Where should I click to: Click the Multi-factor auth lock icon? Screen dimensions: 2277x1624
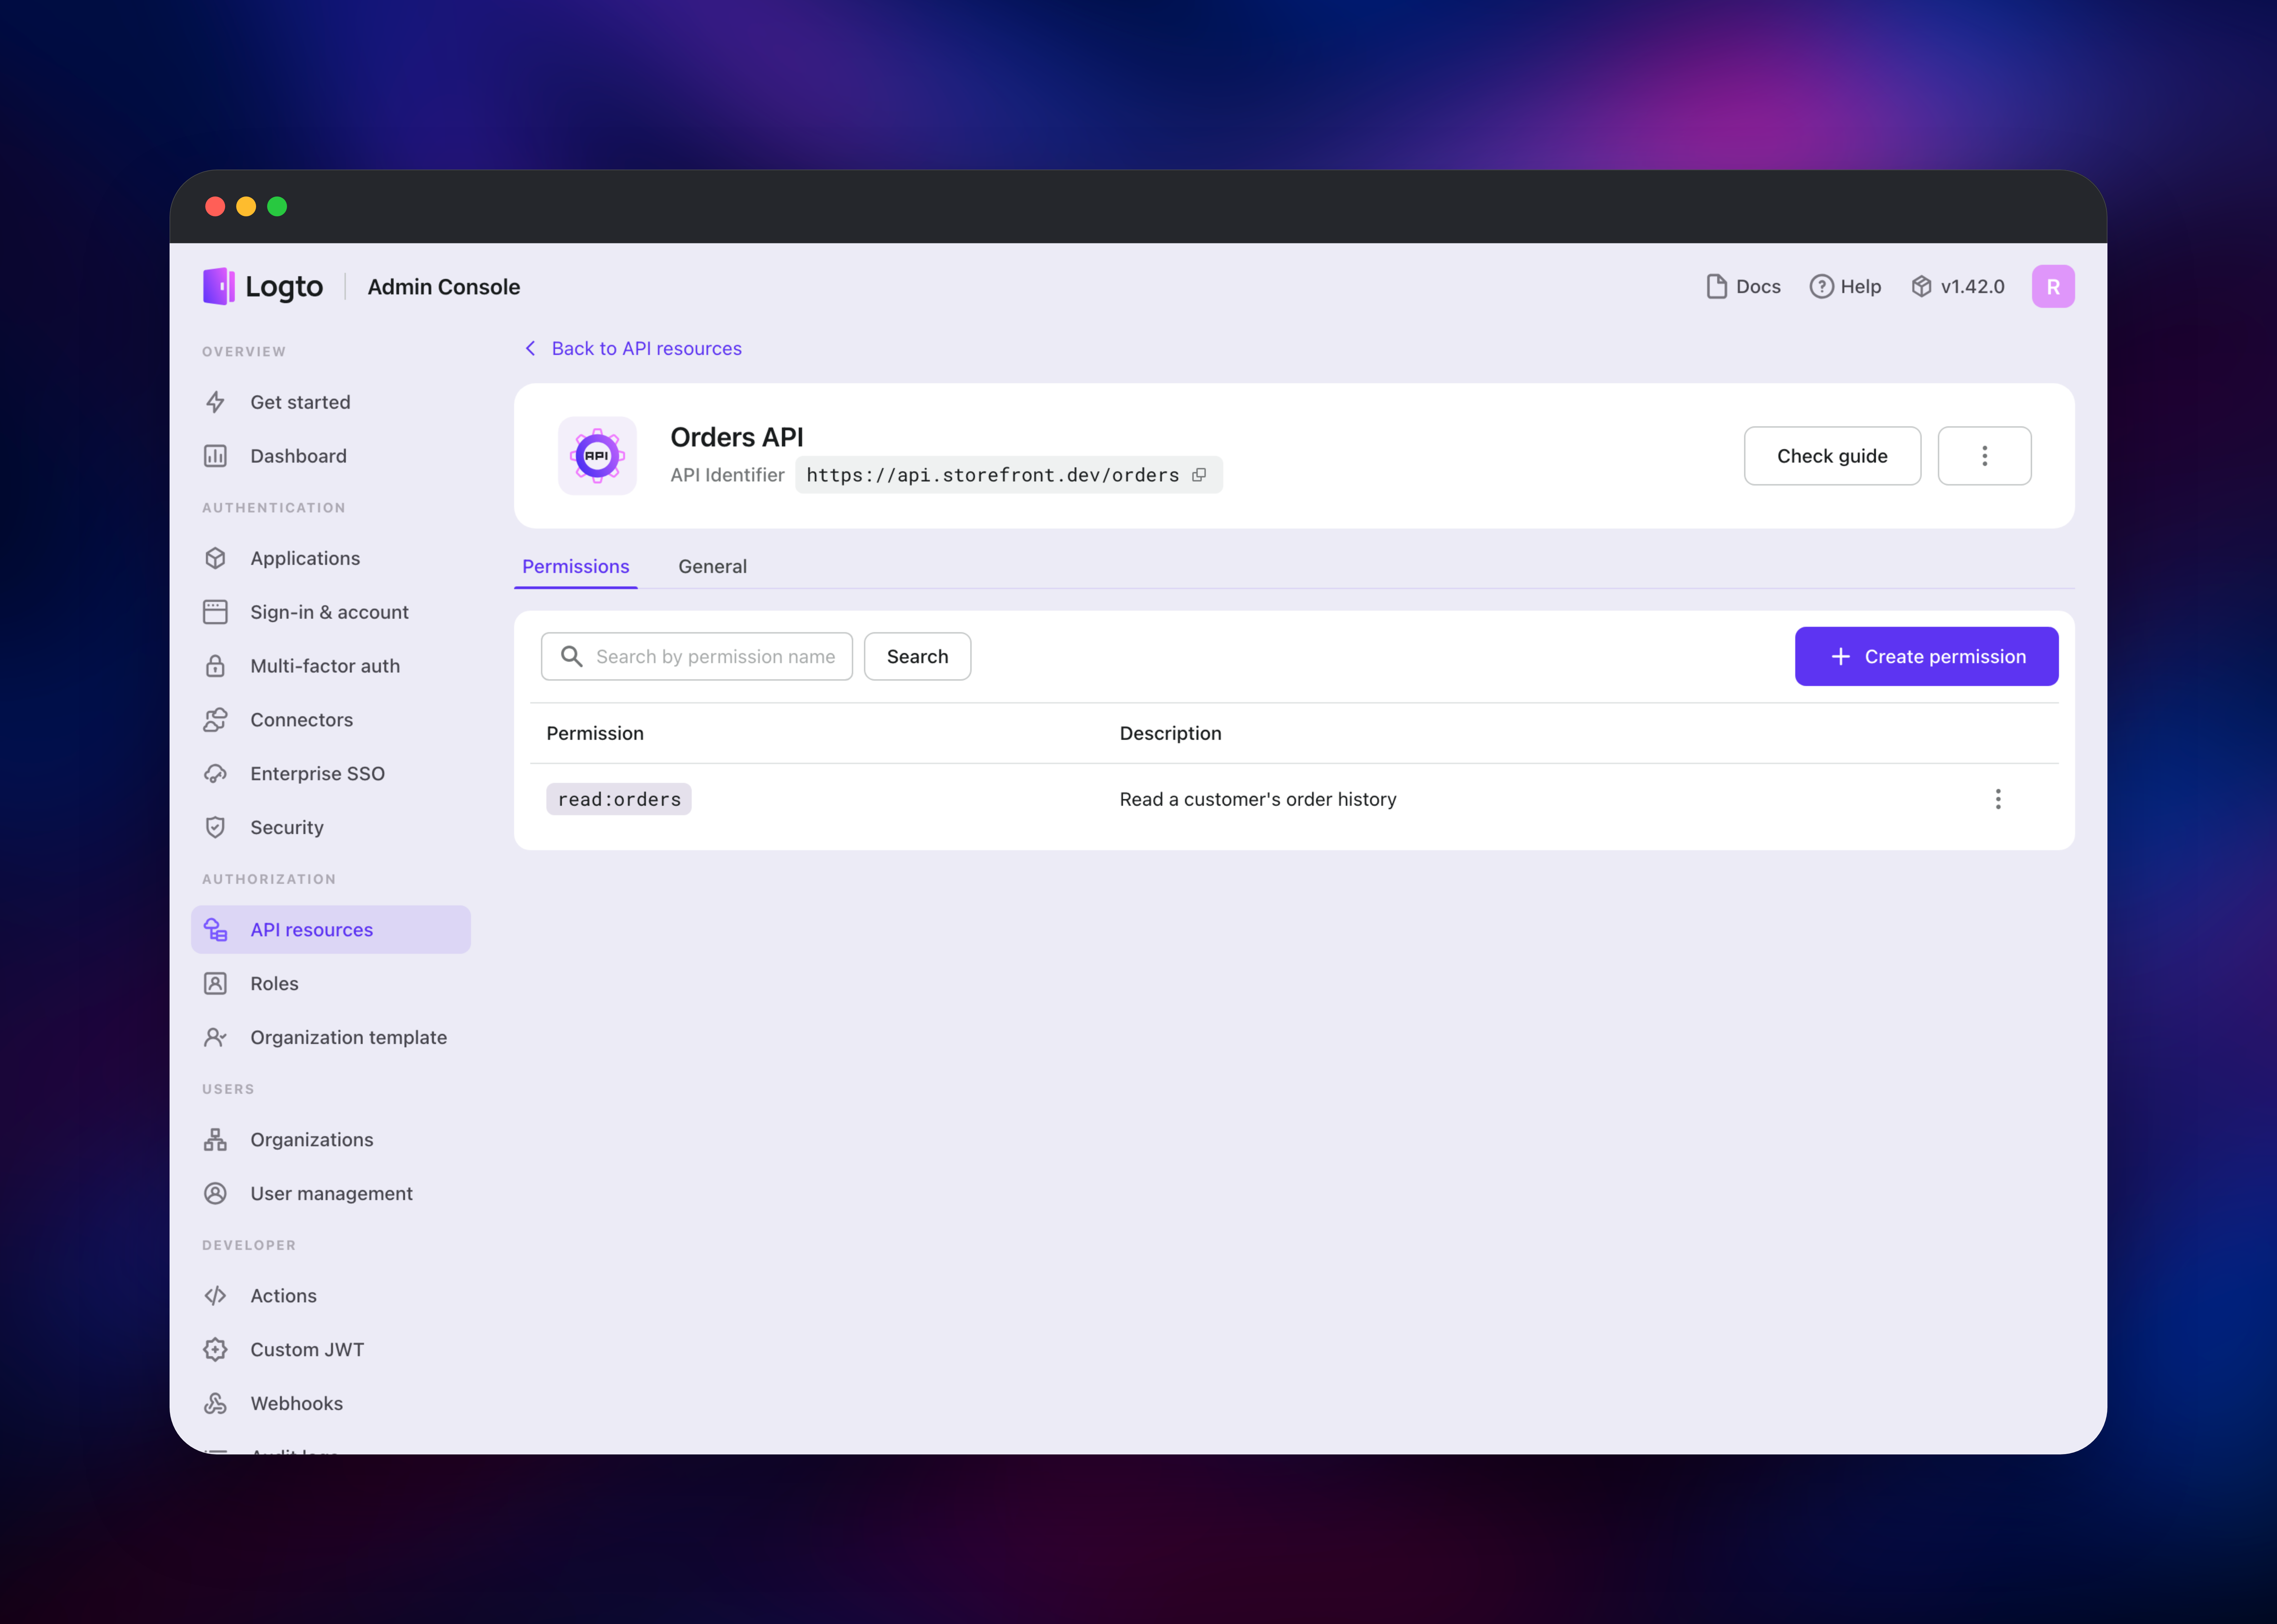[215, 666]
